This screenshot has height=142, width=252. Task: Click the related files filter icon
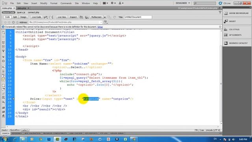220,12
